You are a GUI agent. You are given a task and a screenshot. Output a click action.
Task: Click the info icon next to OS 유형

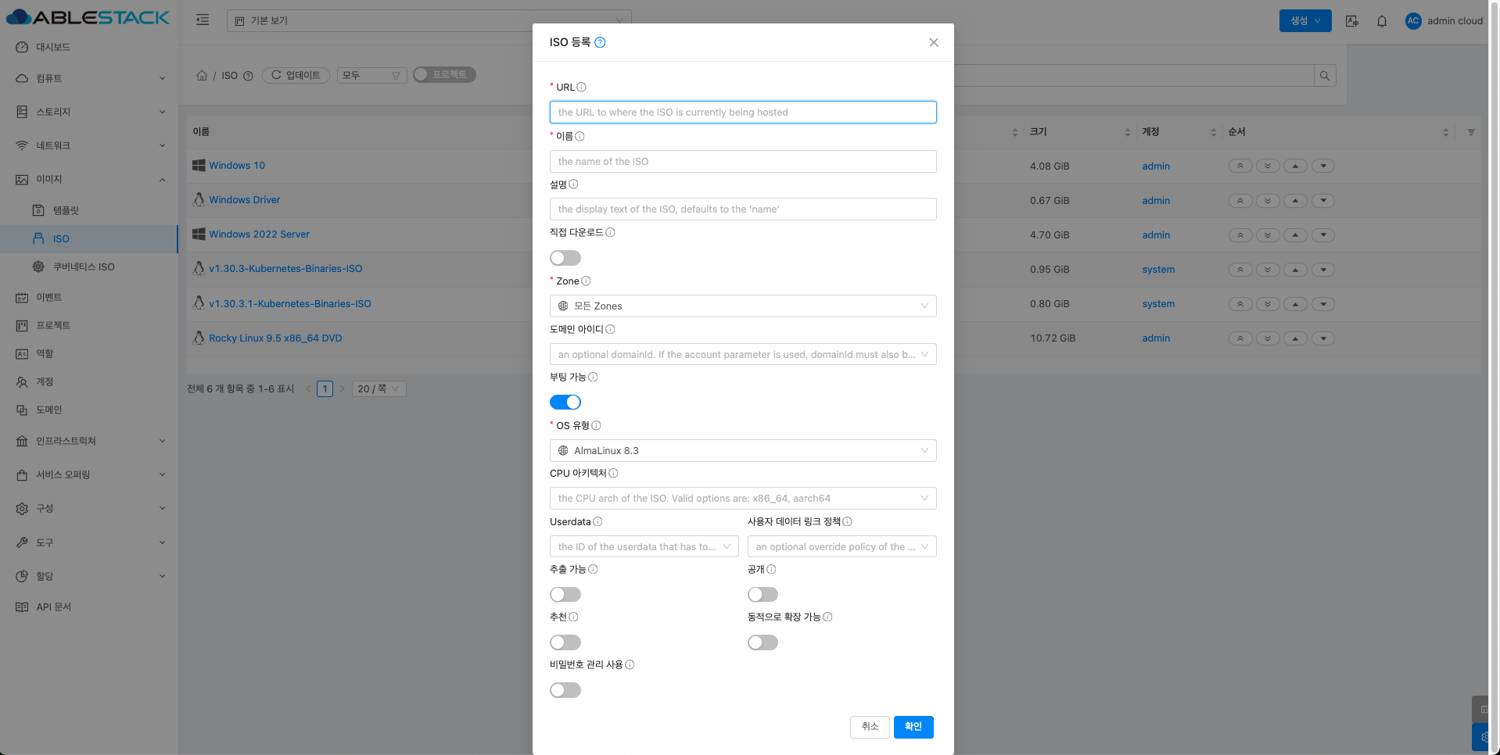pyautogui.click(x=596, y=426)
